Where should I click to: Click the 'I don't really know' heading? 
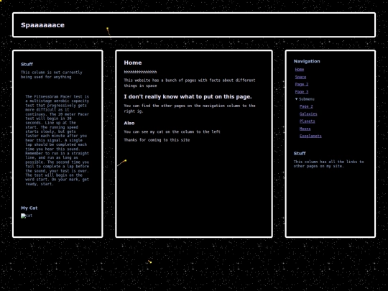[x=188, y=96]
